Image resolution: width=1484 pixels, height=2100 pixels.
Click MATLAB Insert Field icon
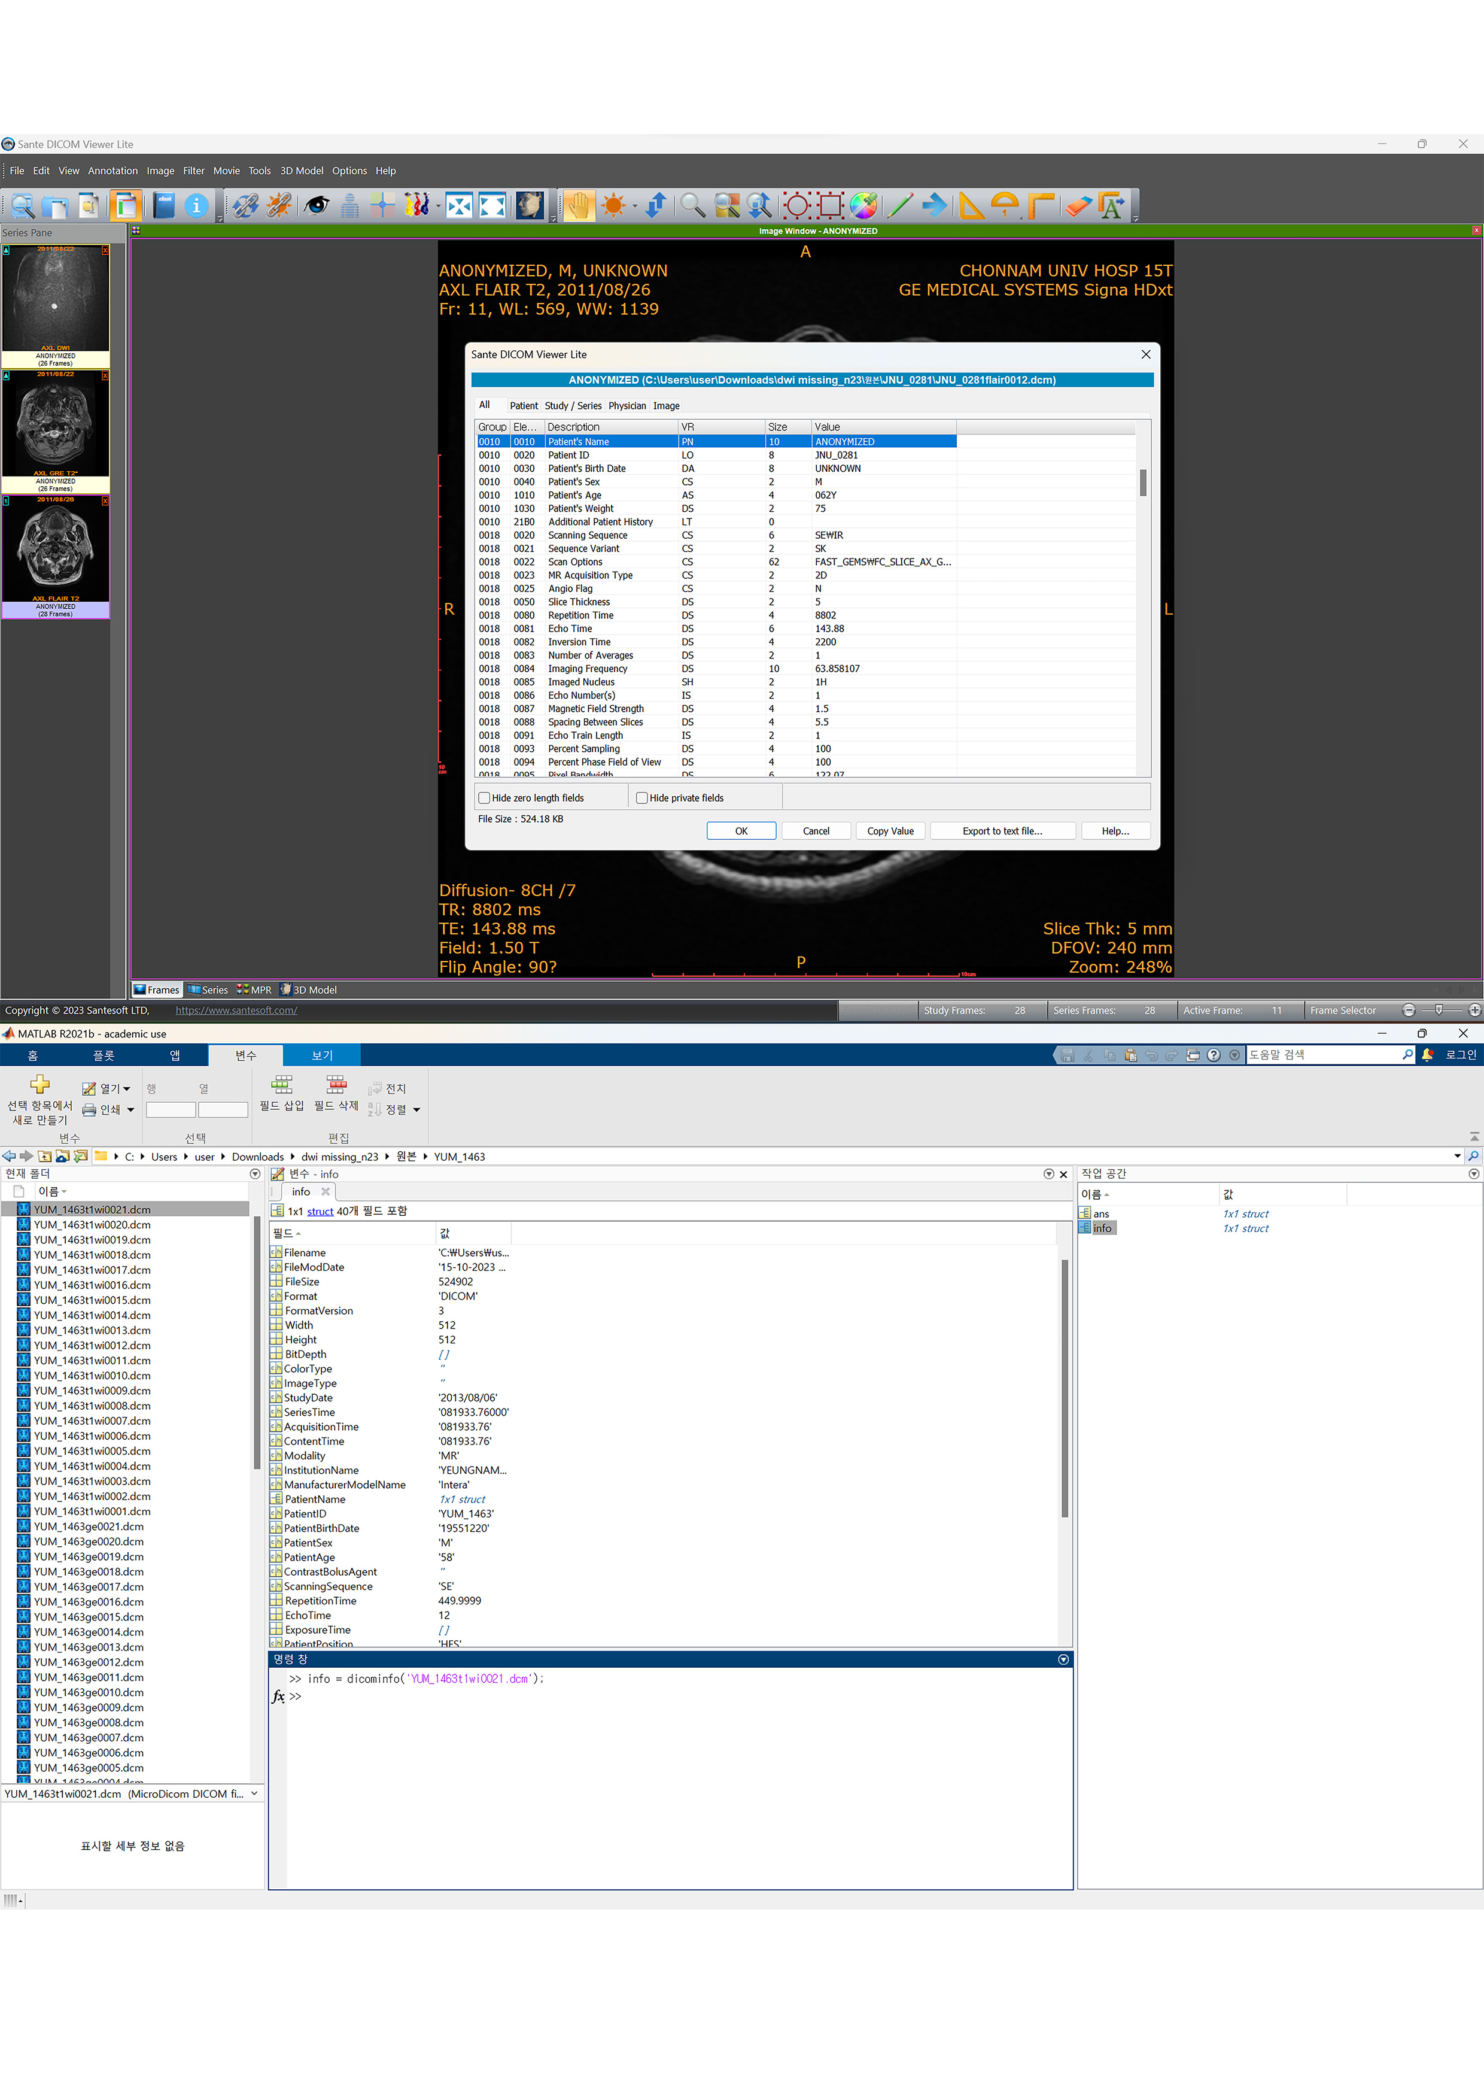pyautogui.click(x=282, y=1085)
